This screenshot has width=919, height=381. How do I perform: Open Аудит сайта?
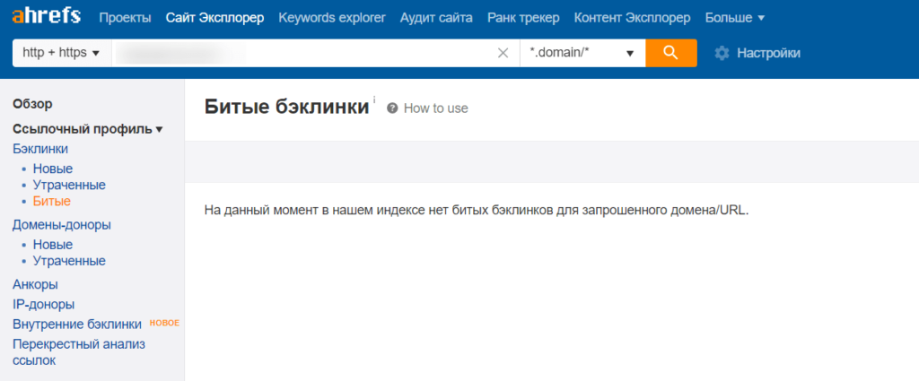click(436, 18)
